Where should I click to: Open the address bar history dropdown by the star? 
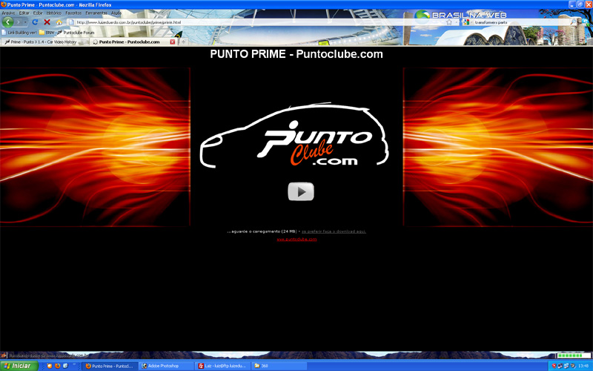point(456,22)
